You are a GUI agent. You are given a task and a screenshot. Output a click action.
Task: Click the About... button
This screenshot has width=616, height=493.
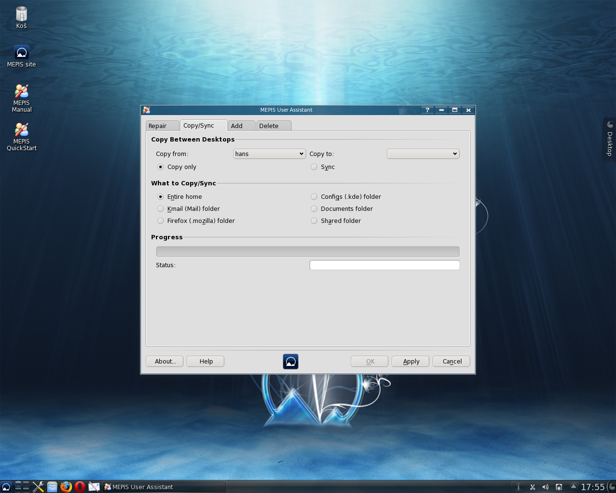coord(165,361)
